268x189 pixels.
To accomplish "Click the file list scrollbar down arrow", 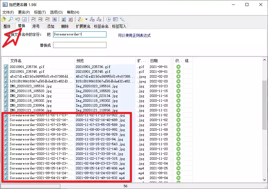I will point(264,180).
